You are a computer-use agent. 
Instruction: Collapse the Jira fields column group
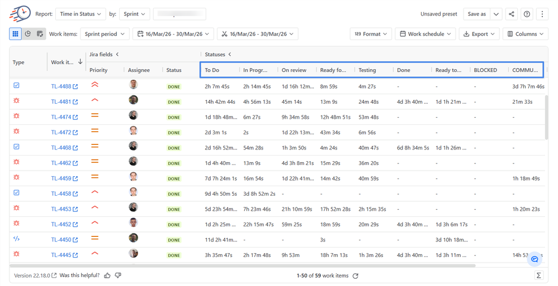[117, 54]
